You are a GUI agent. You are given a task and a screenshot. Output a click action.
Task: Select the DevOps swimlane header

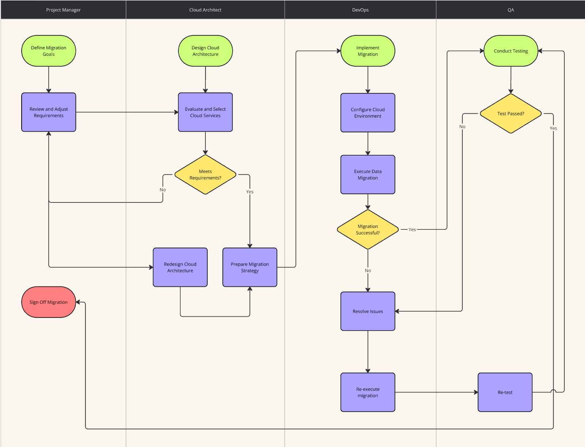click(x=360, y=10)
